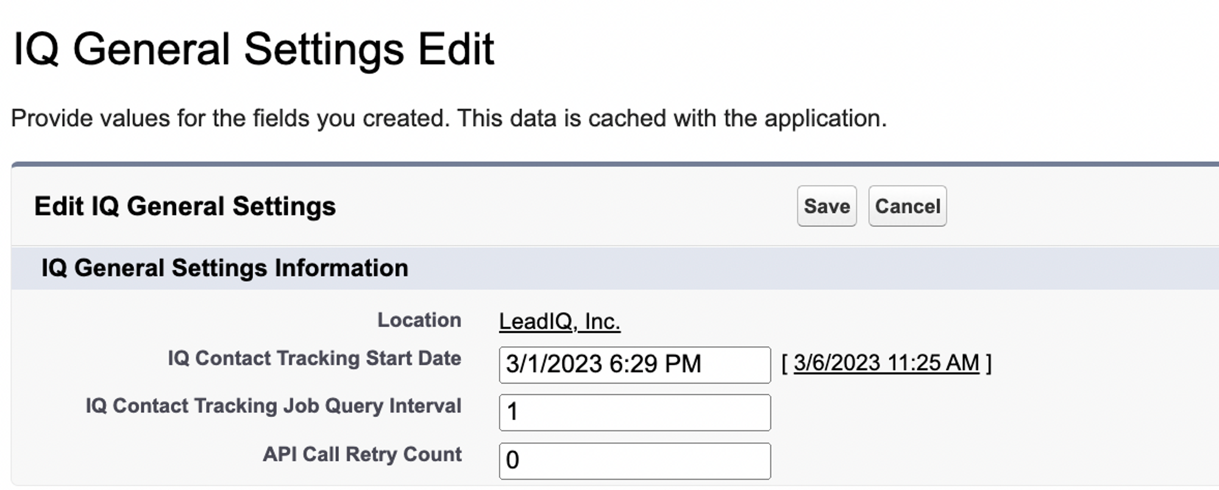Screen dimensions: 1219x490
Task: Click the Save button
Action: click(x=826, y=206)
